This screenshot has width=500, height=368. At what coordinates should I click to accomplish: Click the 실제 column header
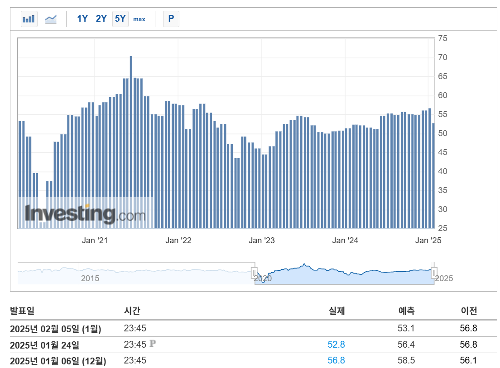click(337, 311)
